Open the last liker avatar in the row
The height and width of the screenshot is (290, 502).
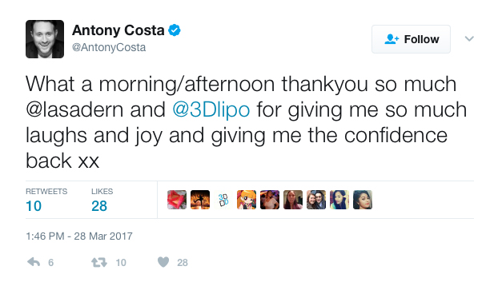[363, 200]
